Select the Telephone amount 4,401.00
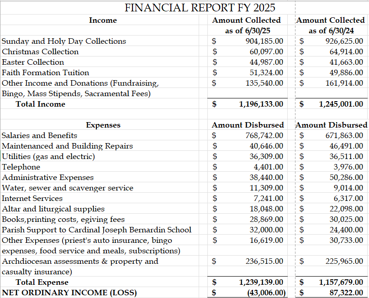The image size is (369, 298). click(x=268, y=167)
